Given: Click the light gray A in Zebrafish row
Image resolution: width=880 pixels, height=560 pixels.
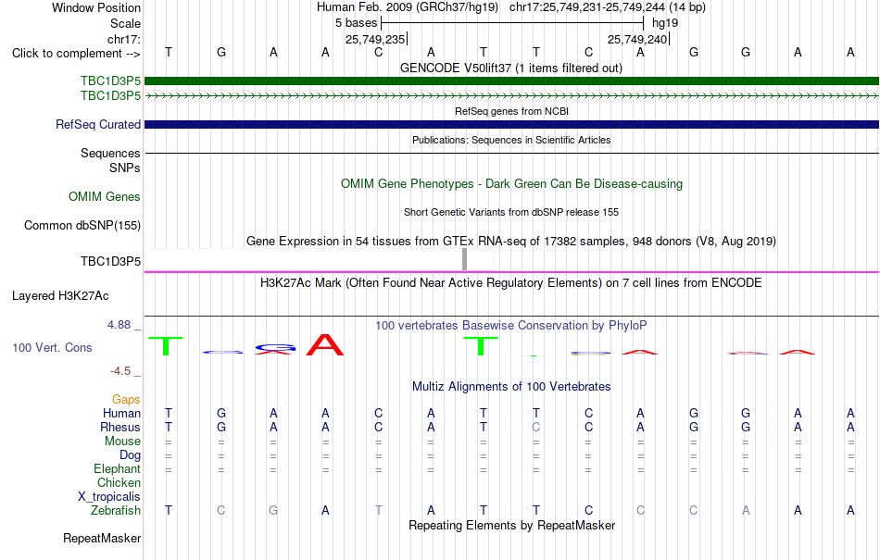Looking at the screenshot, I should pos(746,511).
